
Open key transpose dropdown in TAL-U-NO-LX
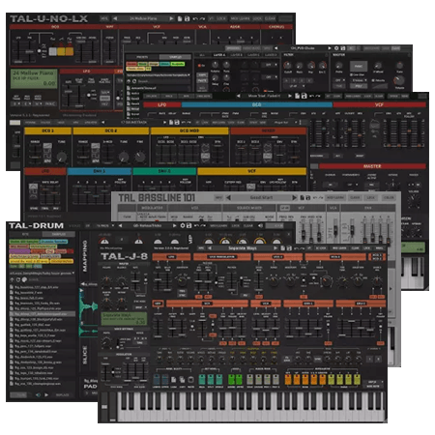coord(16,103)
